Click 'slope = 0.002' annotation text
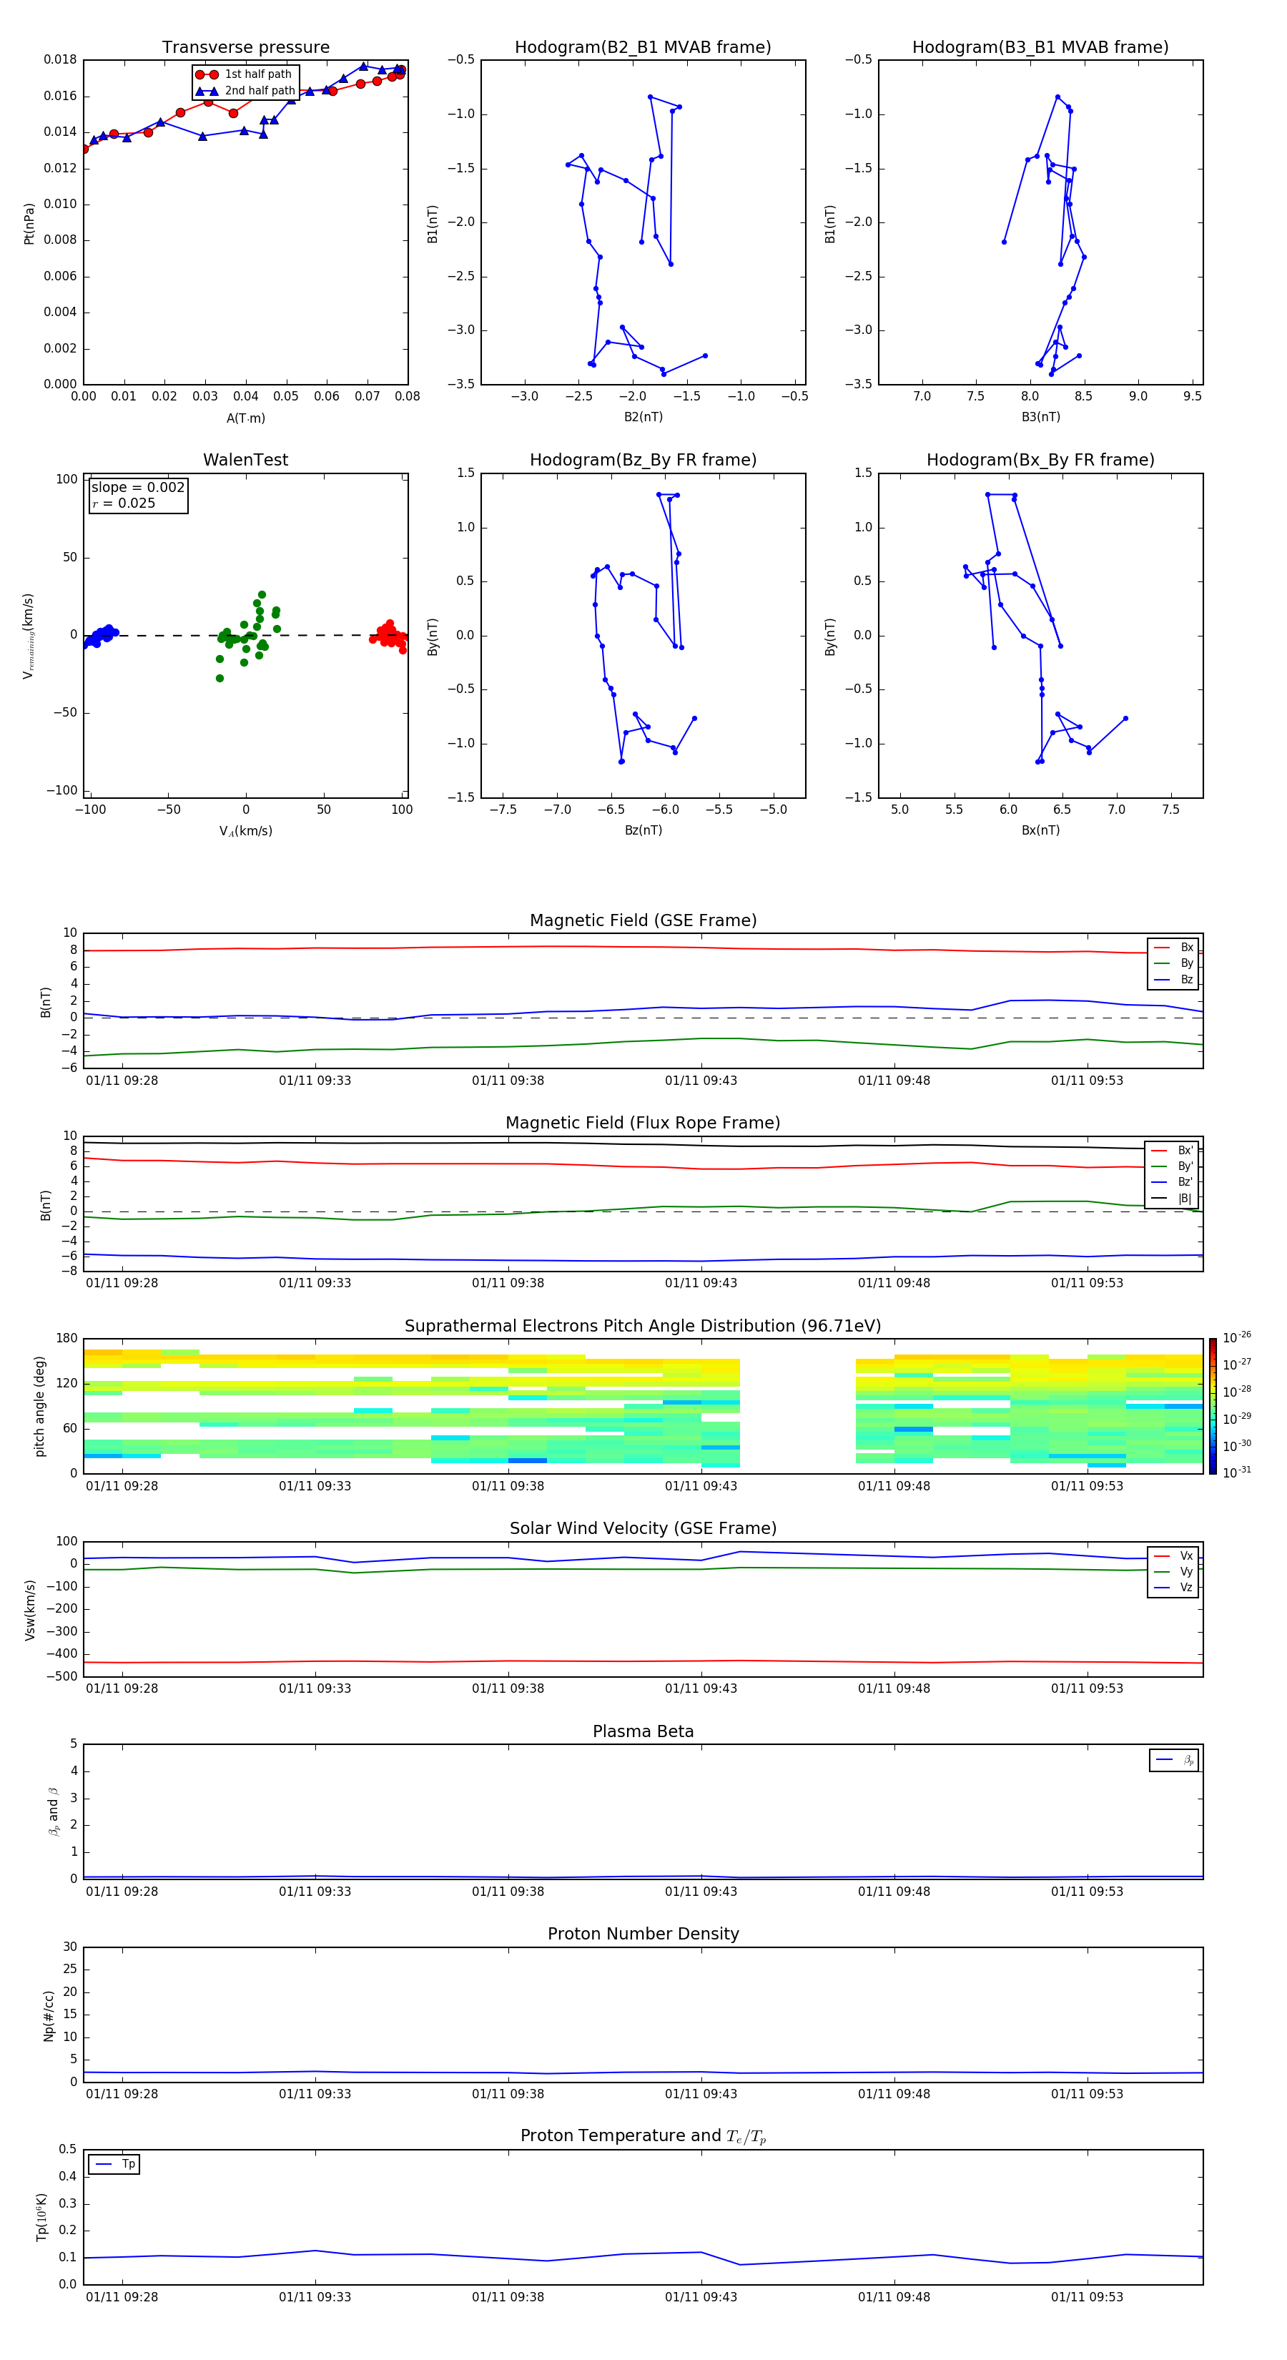 138,488
